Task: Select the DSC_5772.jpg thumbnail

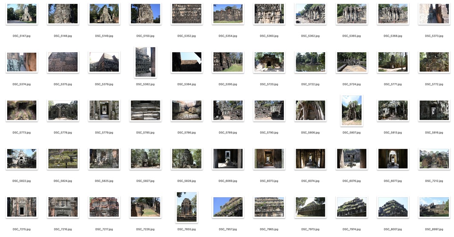Action: coord(434,62)
